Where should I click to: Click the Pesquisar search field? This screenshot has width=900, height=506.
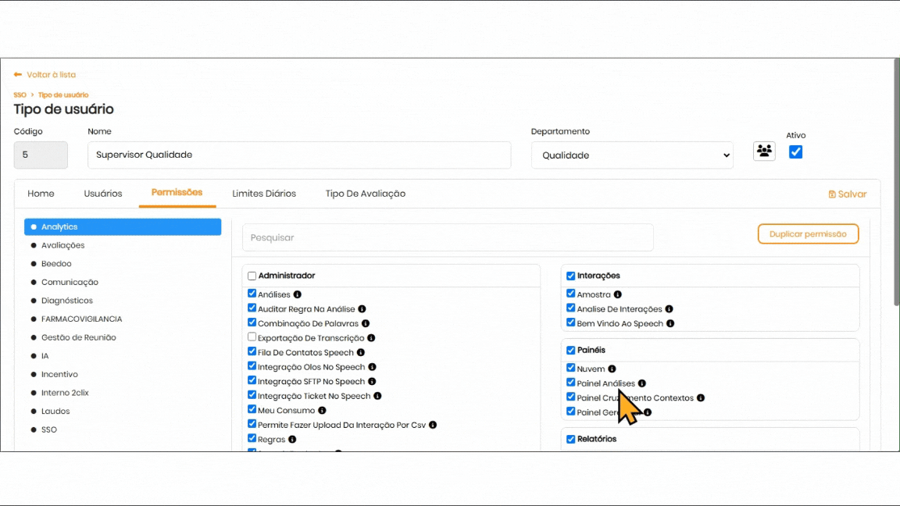[448, 237]
